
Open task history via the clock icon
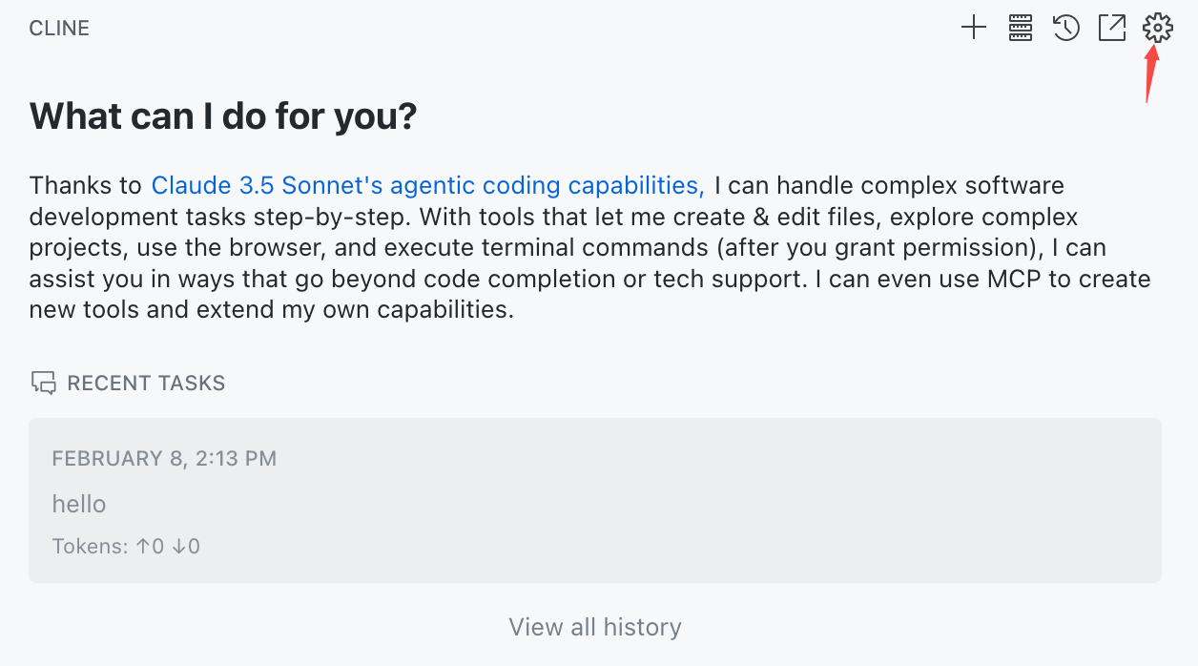pos(1066,29)
